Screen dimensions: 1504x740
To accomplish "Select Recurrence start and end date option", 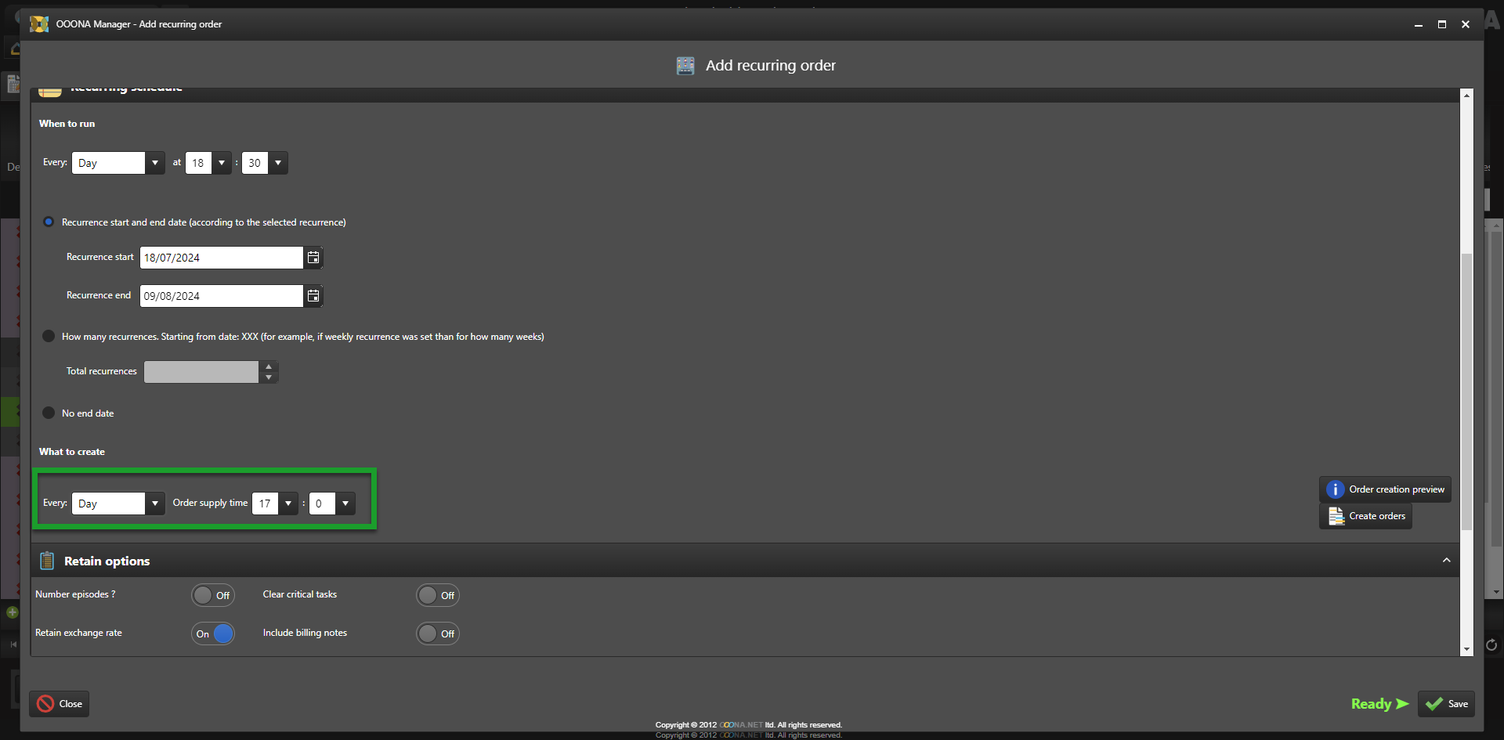I will 49,222.
